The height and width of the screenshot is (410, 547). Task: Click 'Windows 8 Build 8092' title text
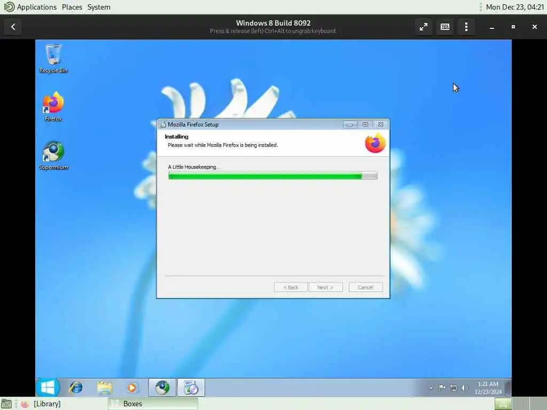click(x=273, y=23)
